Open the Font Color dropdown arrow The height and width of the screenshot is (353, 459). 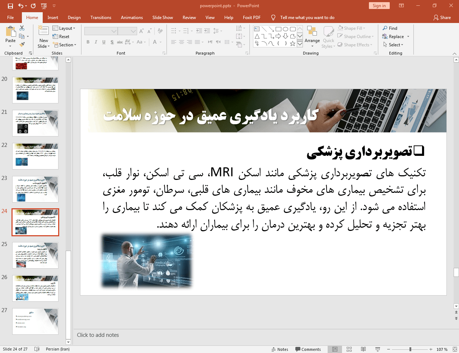pos(160,42)
